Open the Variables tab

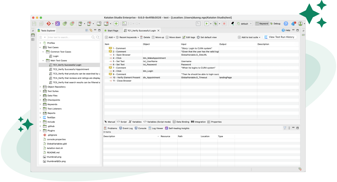[x=135, y=122]
